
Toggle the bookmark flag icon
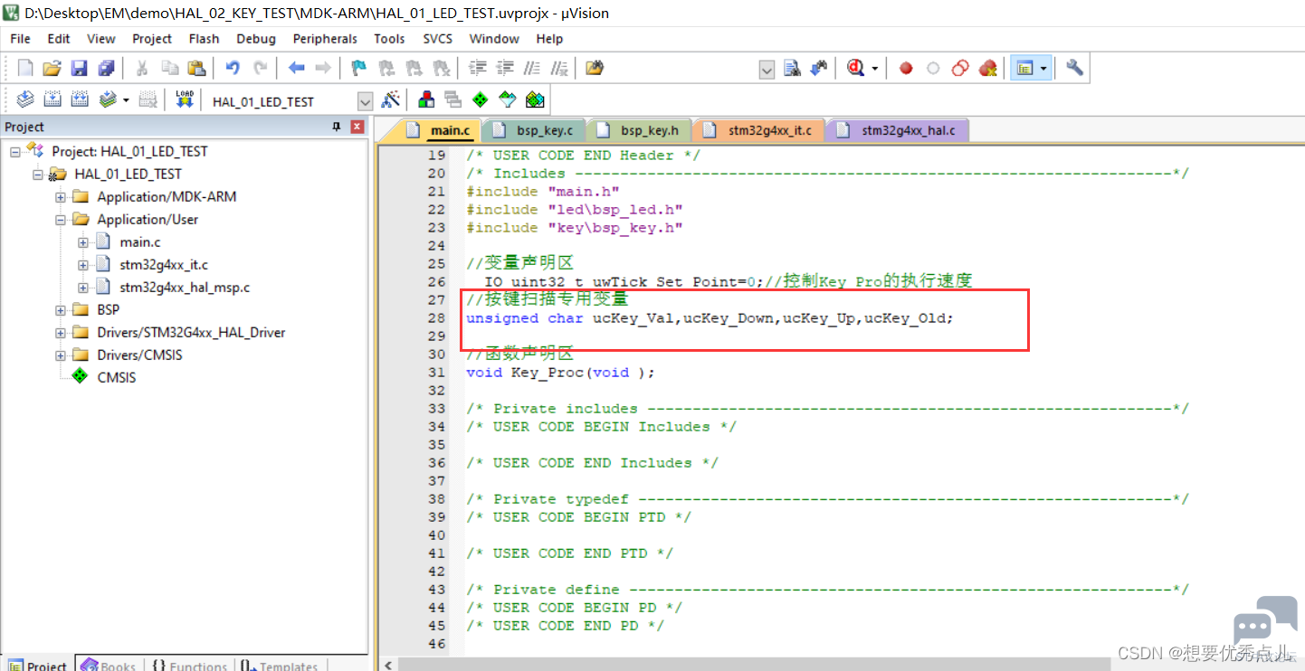[x=358, y=68]
